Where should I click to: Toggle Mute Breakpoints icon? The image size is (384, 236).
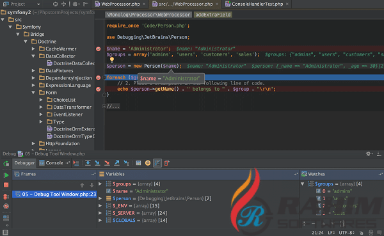pyautogui.click(x=6, y=207)
